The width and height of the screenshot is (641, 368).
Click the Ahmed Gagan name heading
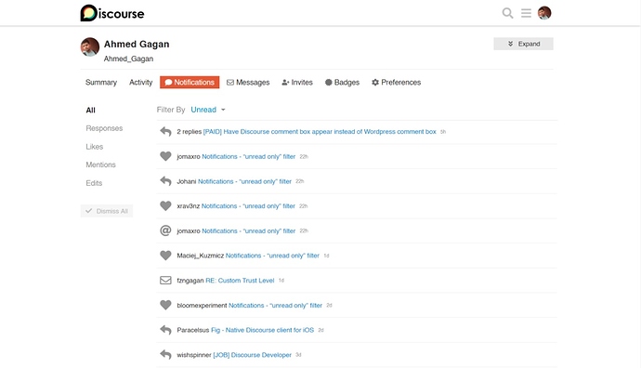click(137, 45)
